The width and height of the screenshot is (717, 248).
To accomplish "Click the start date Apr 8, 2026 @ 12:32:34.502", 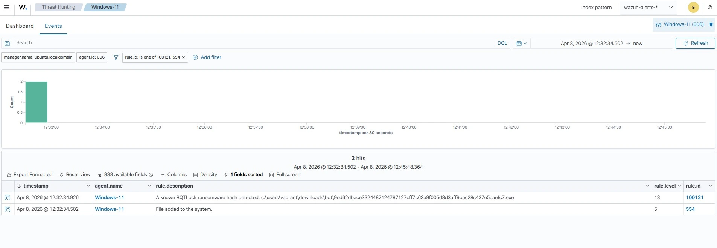I will click(592, 44).
